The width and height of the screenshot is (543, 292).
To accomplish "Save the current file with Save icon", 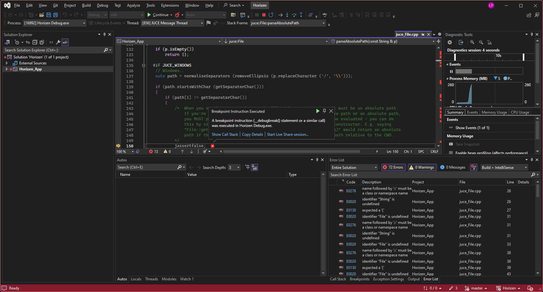I will [49, 15].
